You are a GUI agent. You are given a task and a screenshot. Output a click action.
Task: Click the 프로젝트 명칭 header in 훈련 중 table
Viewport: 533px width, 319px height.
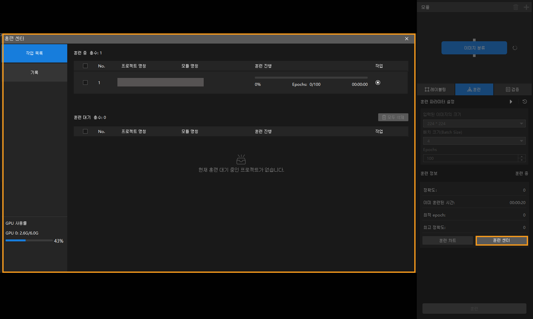tap(134, 66)
